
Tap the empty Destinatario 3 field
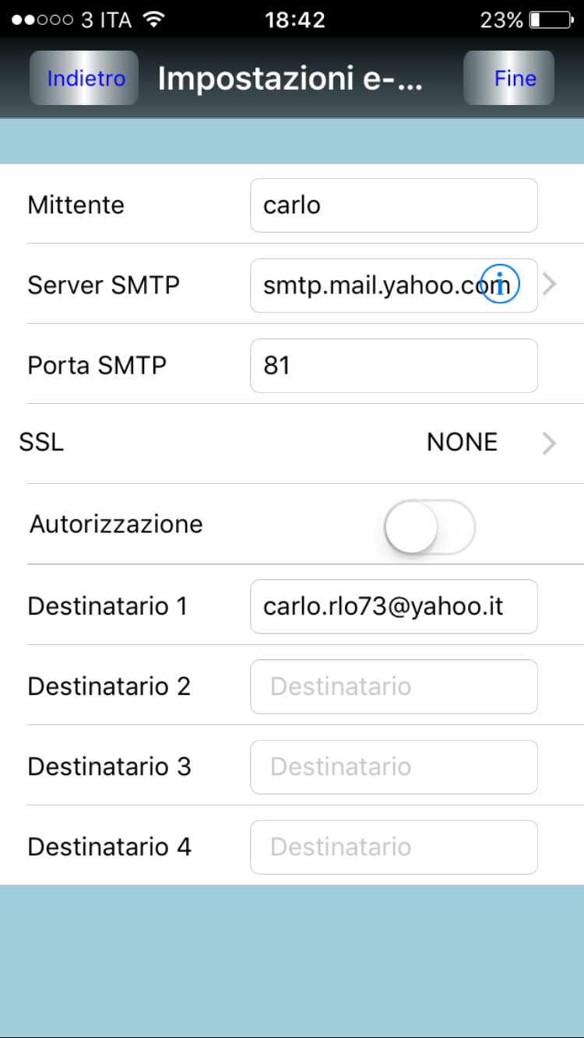tap(393, 766)
